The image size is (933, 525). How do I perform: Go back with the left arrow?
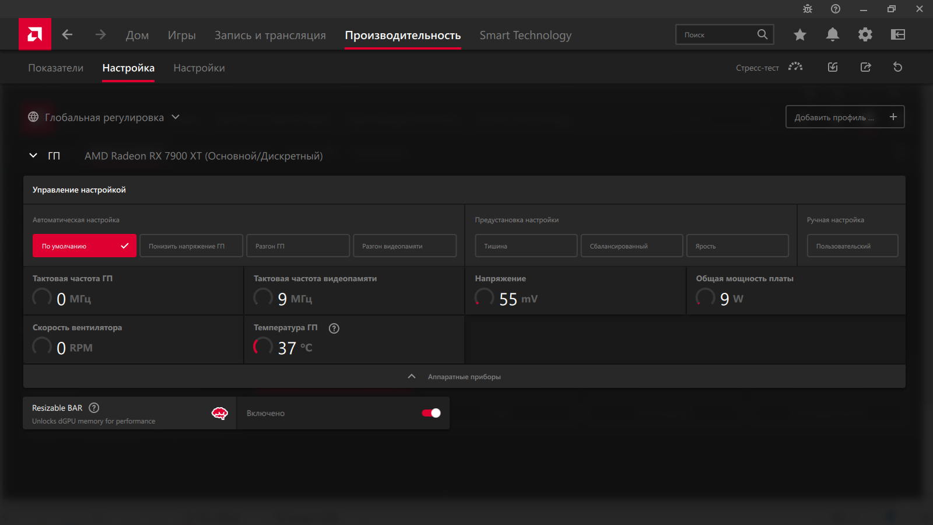(68, 35)
